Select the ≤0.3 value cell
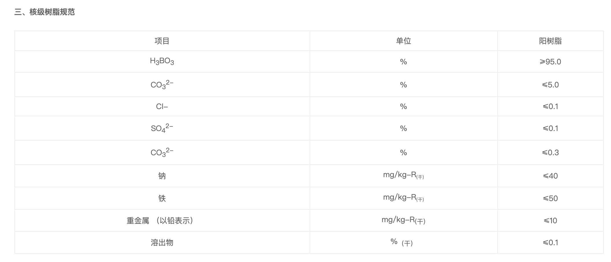Viewport: 611px width, 262px height. tap(550, 153)
